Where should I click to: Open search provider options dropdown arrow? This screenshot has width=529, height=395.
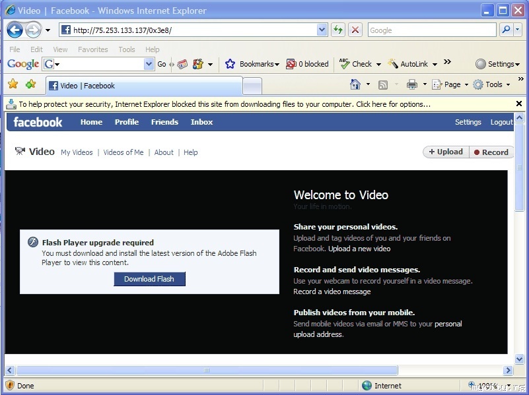518,30
